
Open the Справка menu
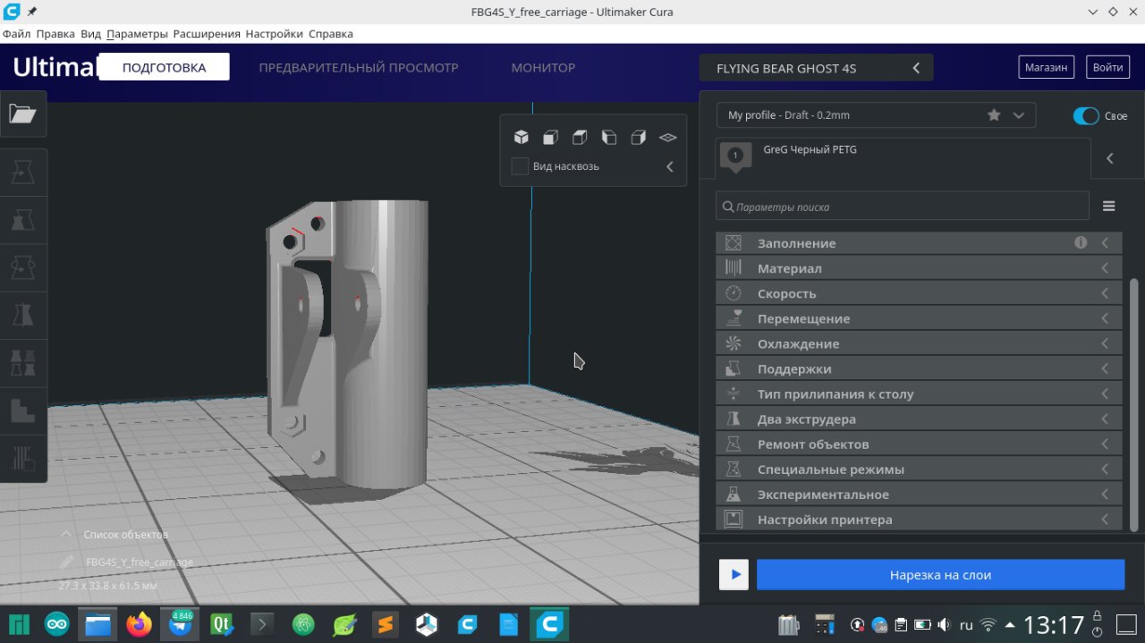coord(331,34)
